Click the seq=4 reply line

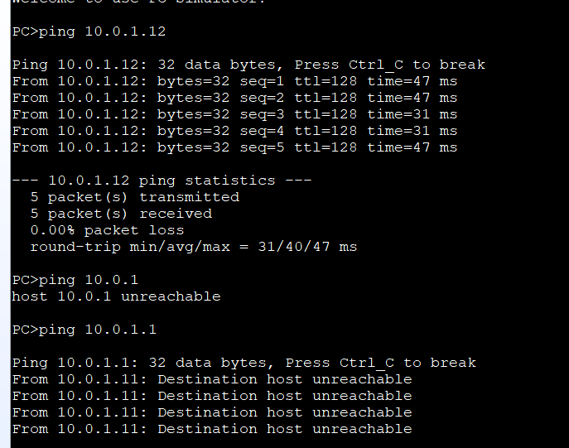click(234, 131)
